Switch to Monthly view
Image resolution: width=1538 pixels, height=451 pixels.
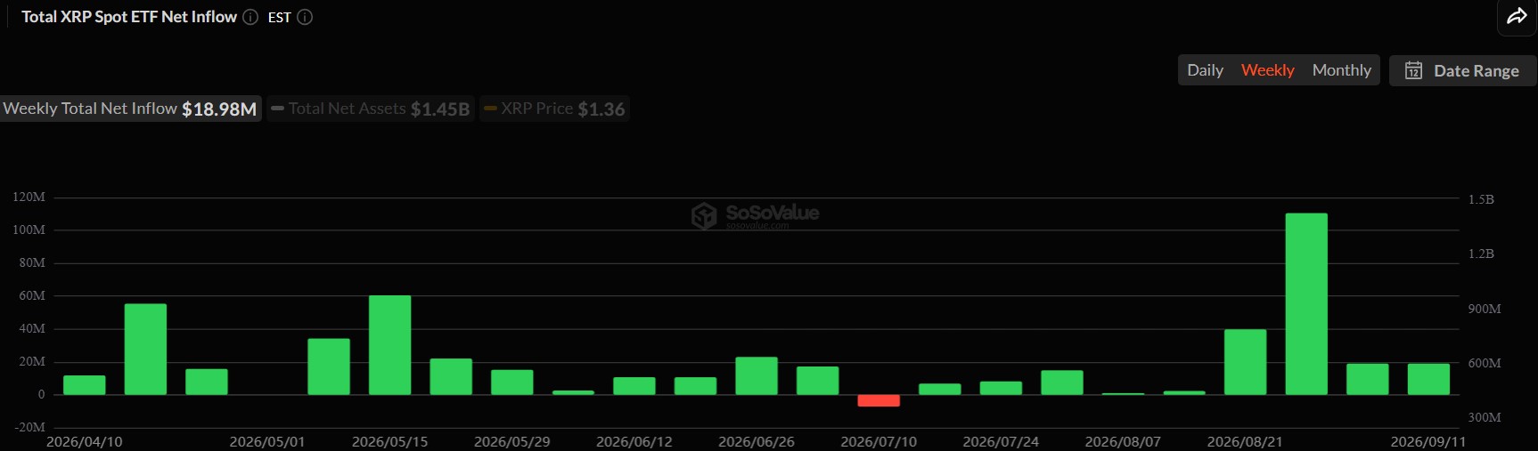(x=1341, y=70)
